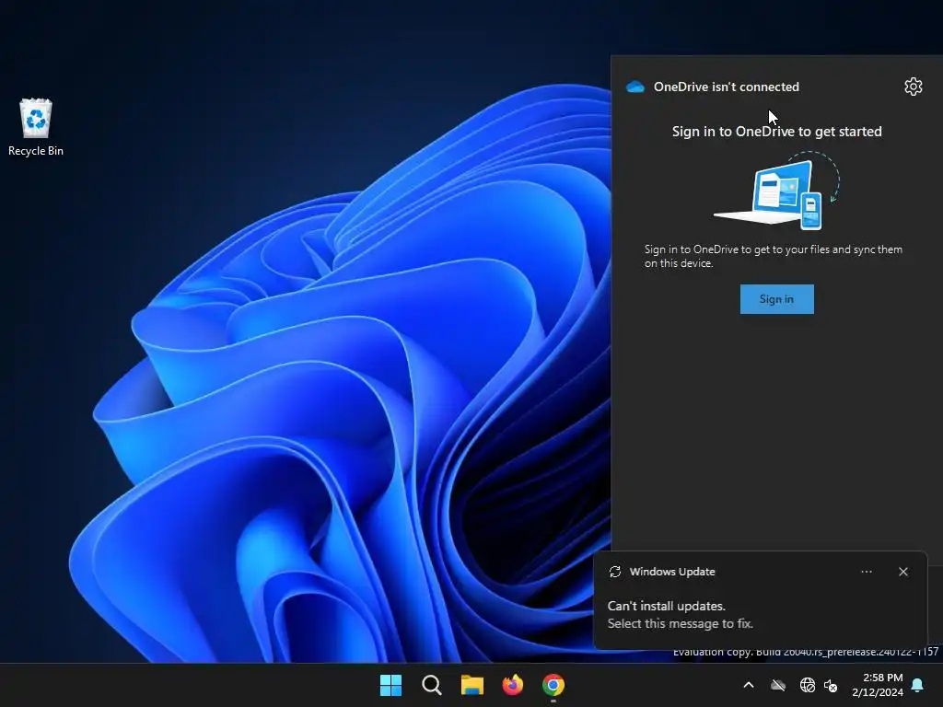This screenshot has height=707, width=943.
Task: Open notification bell in taskbar
Action: click(x=918, y=685)
